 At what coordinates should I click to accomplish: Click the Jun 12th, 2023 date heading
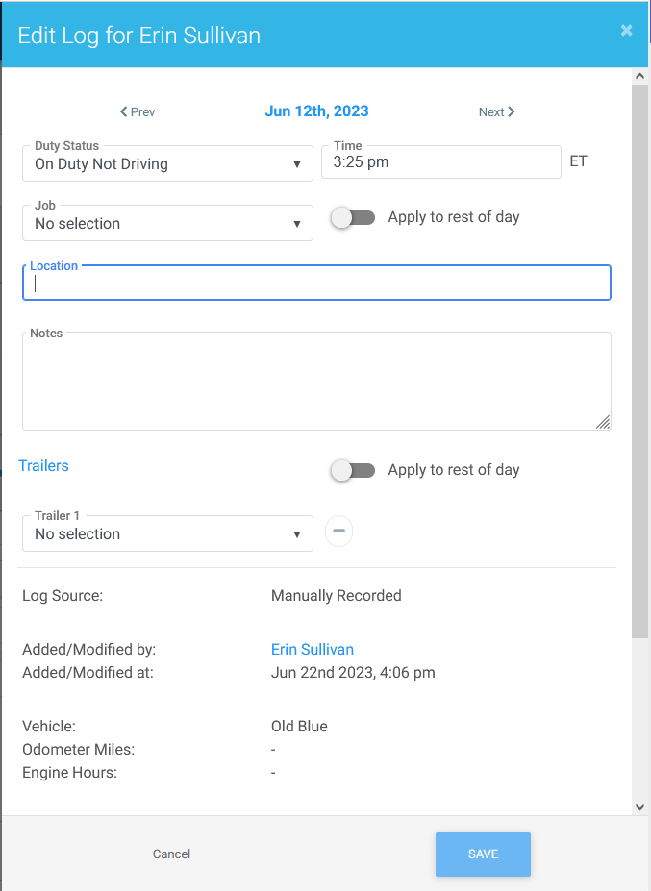coord(316,111)
